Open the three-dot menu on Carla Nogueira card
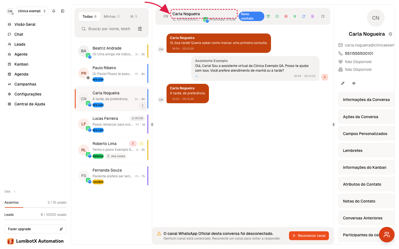The width and height of the screenshot is (399, 249). point(143,106)
